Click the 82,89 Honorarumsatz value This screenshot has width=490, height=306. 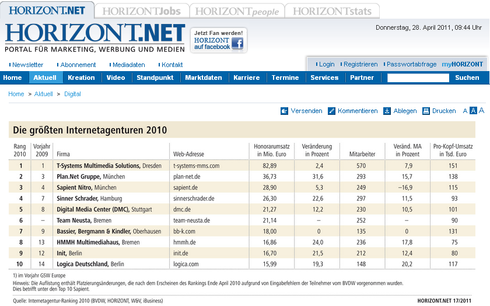pos(269,166)
